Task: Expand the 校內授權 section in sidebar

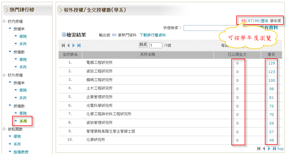Action: [x=15, y=21]
